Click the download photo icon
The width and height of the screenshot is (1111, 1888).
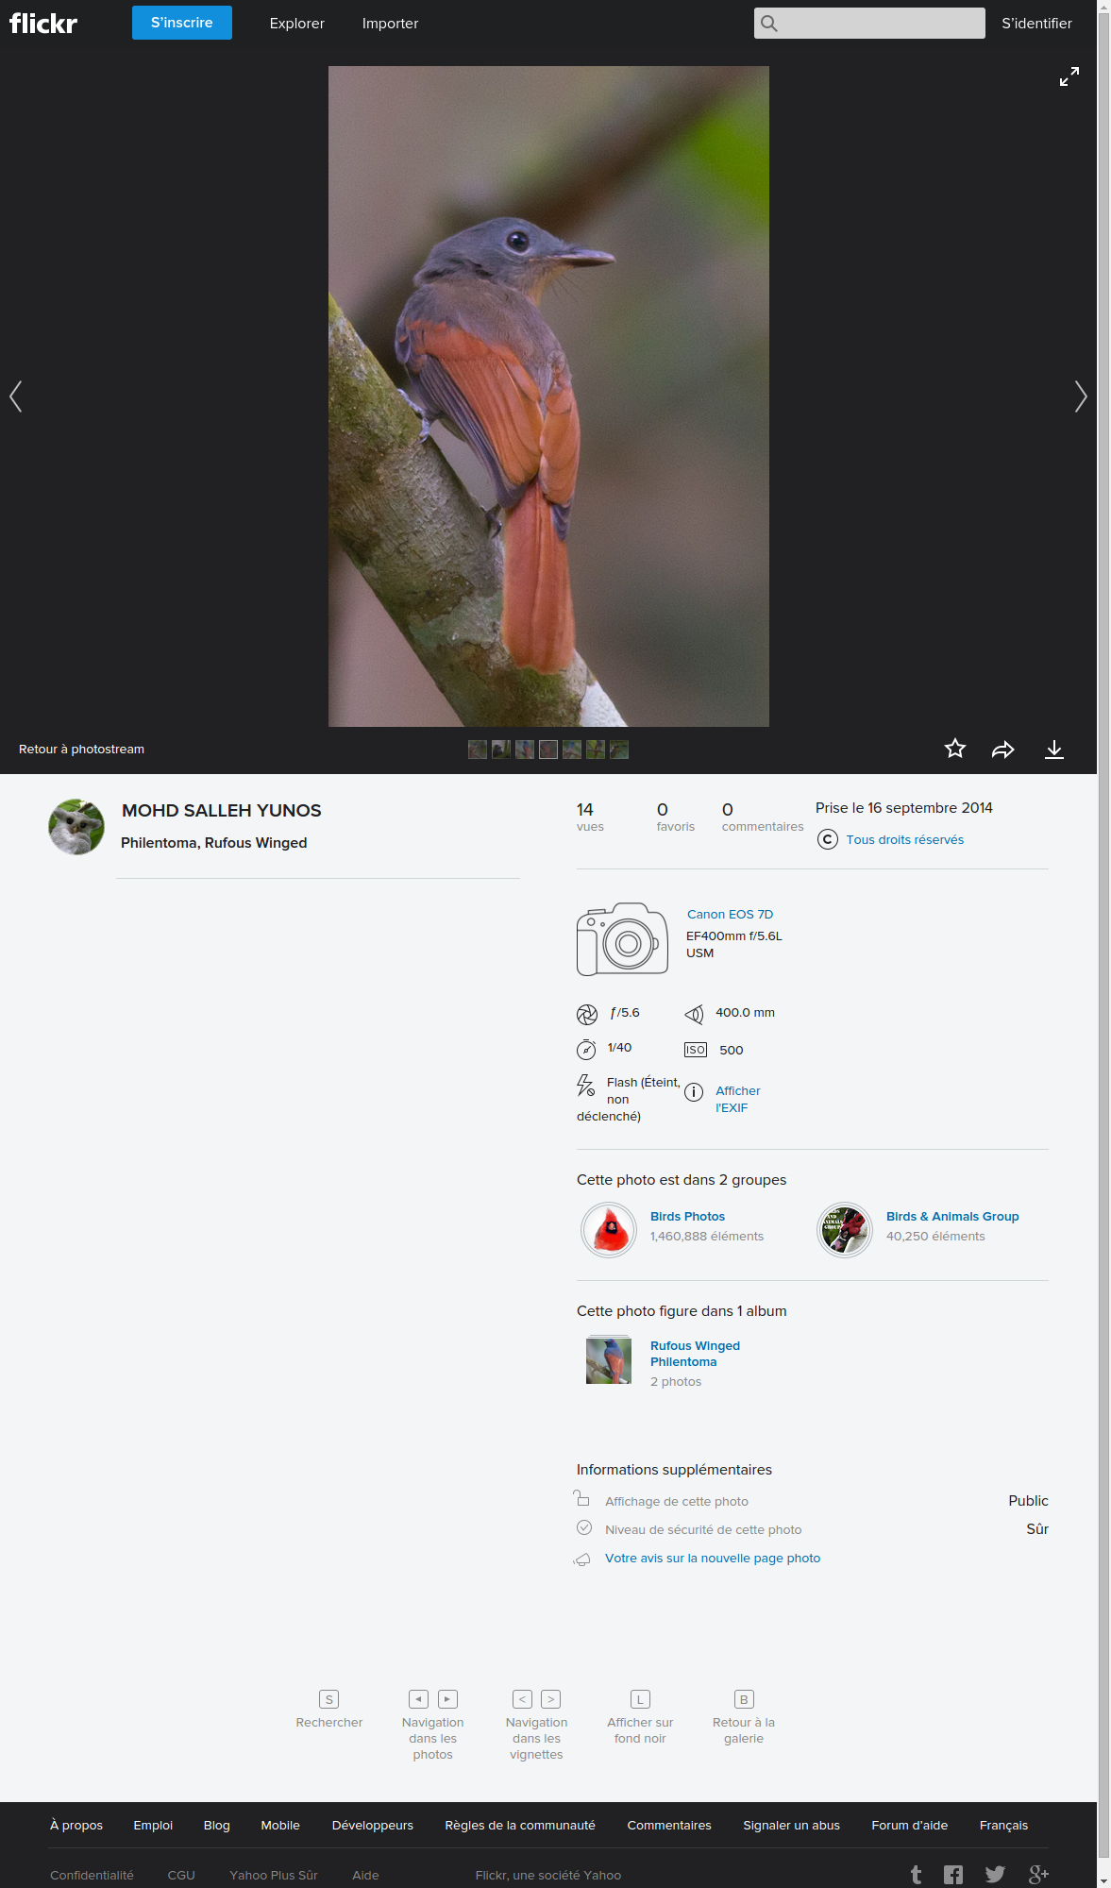coord(1054,750)
